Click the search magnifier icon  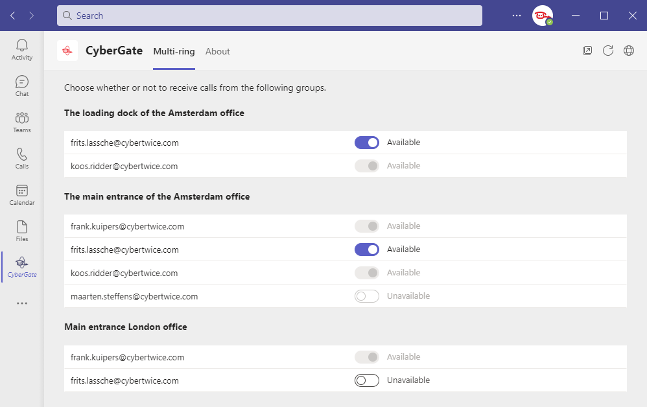pos(67,16)
